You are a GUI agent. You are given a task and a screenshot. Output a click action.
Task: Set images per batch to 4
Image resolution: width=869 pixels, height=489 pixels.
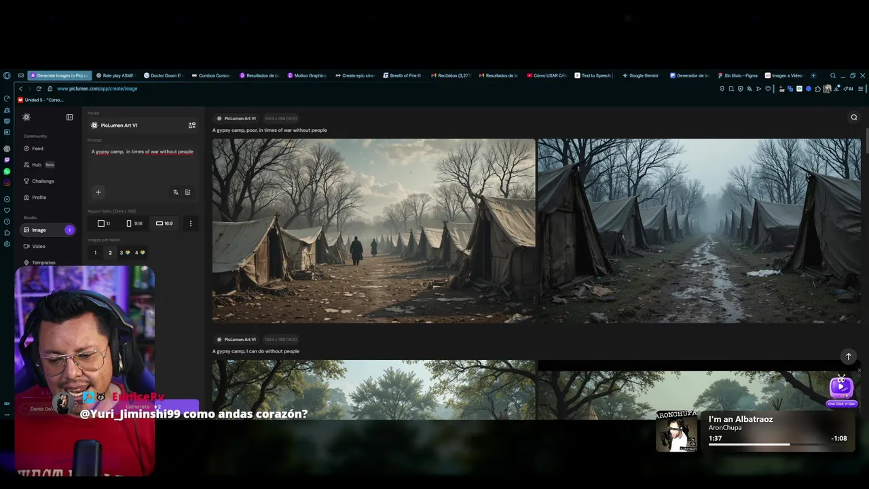(139, 253)
